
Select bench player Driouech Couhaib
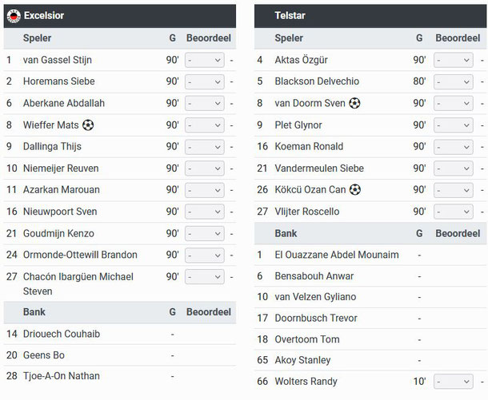(x=62, y=334)
